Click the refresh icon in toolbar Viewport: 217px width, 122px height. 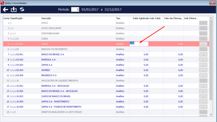(x=22, y=9)
